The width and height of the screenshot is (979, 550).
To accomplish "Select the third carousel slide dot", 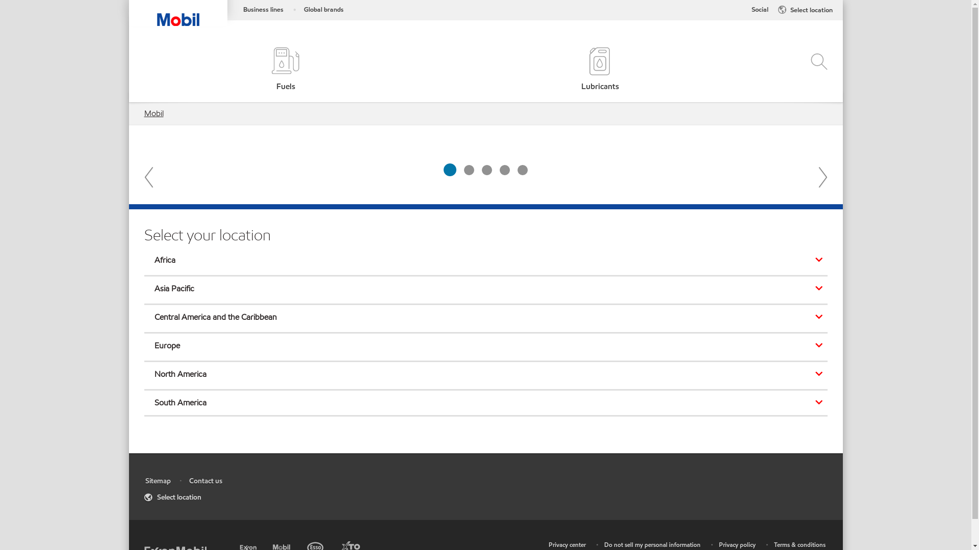I will (487, 170).
